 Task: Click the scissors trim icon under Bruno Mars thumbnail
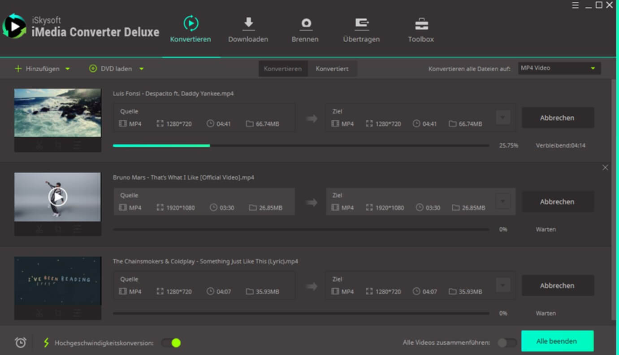(39, 229)
